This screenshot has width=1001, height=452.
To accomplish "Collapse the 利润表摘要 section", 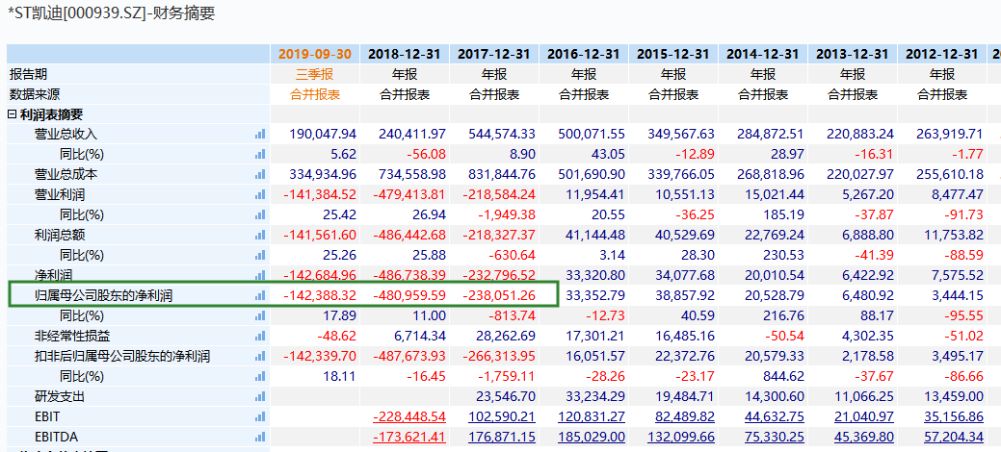I will click(x=13, y=114).
